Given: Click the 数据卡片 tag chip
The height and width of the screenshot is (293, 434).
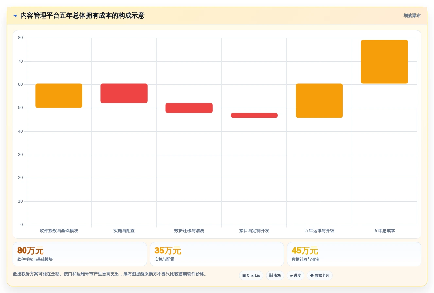Looking at the screenshot, I should tap(320, 276).
